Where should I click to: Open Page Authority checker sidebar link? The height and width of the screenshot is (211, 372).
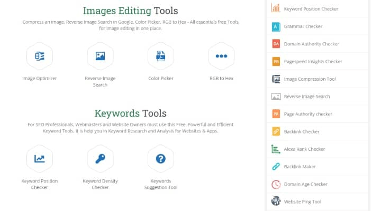pos(308,114)
